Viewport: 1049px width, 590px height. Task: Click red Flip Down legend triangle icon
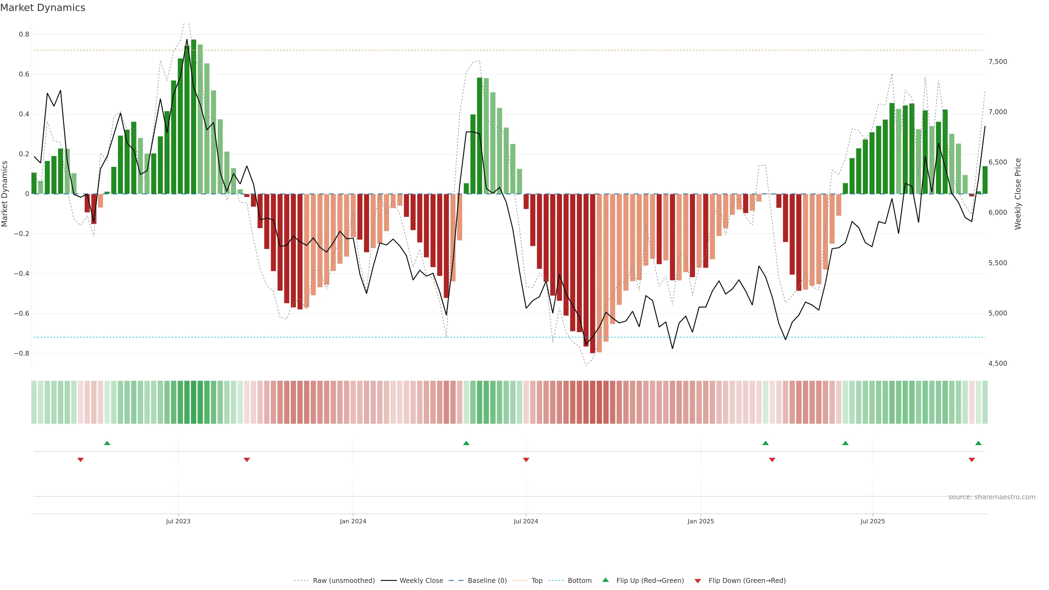click(x=698, y=581)
